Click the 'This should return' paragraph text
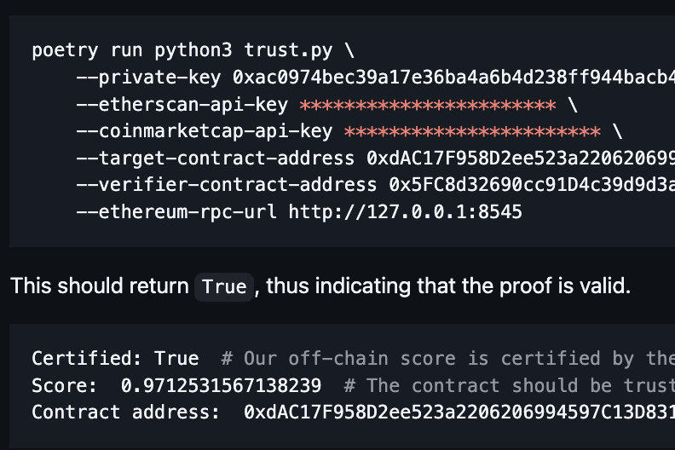 point(100,286)
